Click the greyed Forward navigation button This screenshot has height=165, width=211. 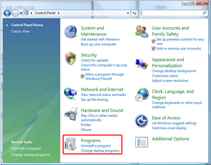pyautogui.click(x=15, y=13)
